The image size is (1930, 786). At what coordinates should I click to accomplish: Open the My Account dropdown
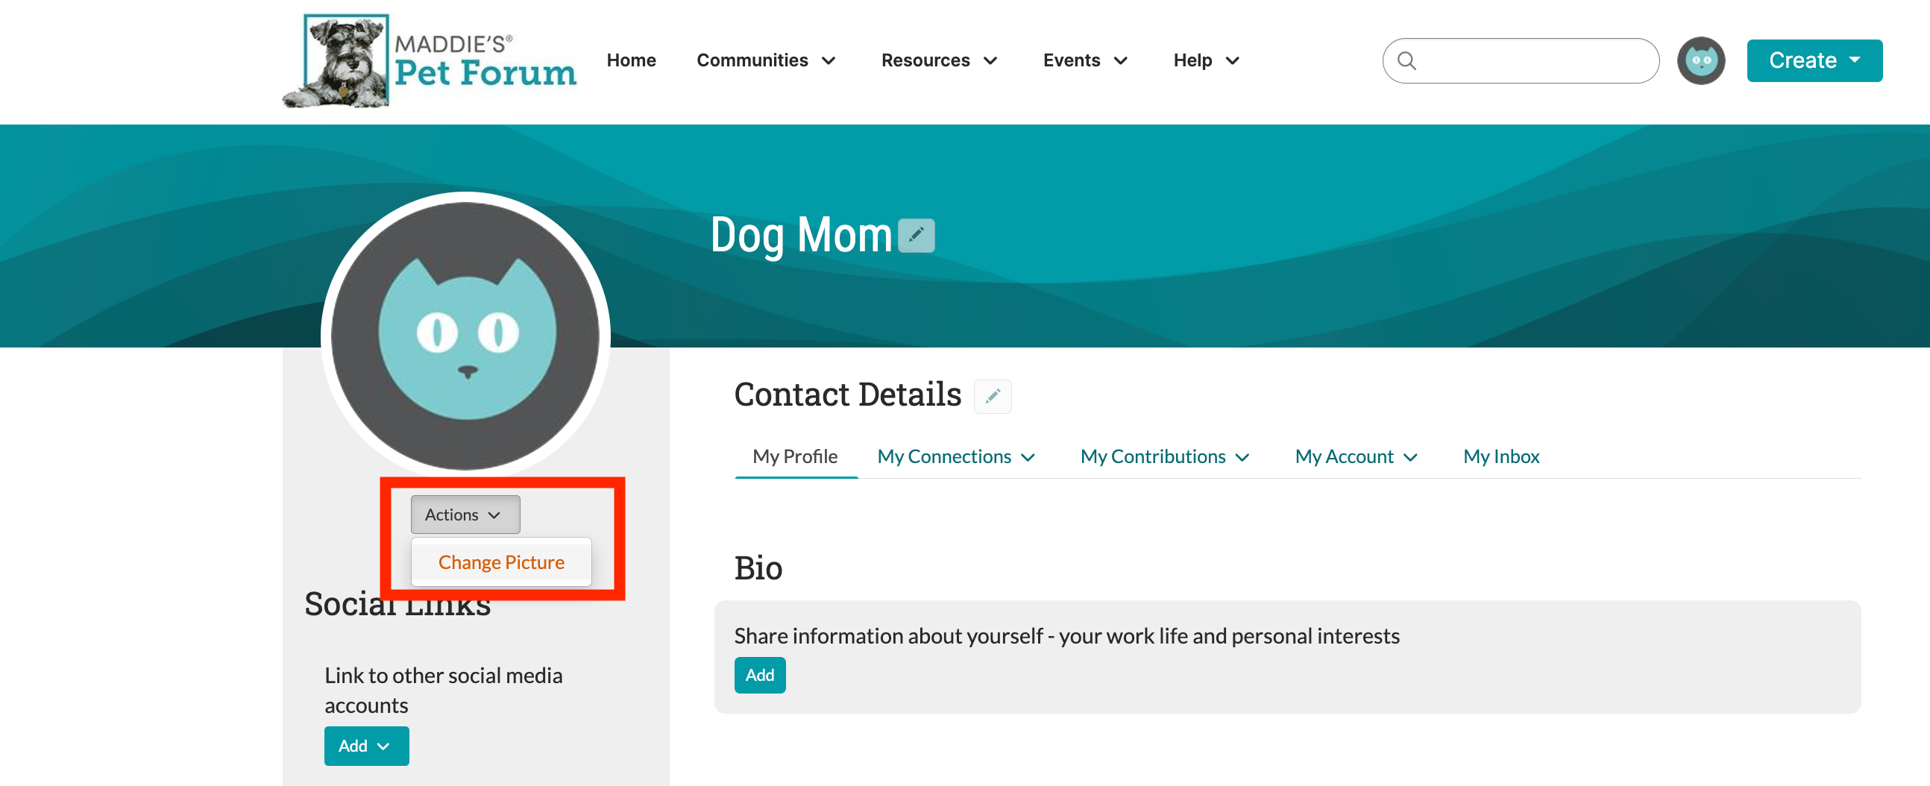[x=1354, y=456]
